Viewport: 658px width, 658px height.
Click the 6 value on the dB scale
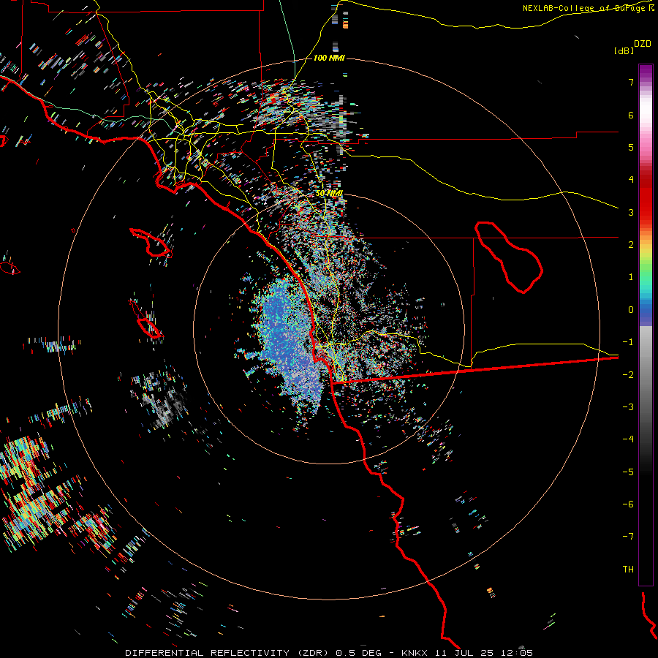coord(631,115)
